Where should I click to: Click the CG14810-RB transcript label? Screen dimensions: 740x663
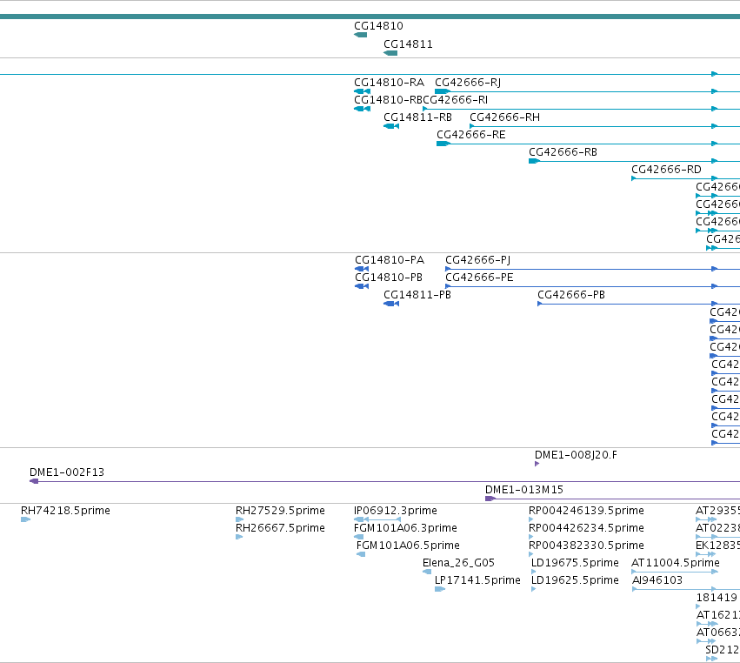(388, 100)
